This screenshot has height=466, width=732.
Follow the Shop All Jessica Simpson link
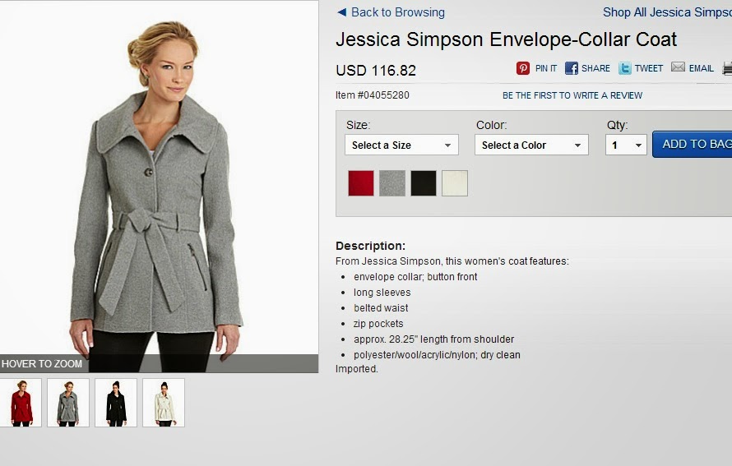point(667,12)
